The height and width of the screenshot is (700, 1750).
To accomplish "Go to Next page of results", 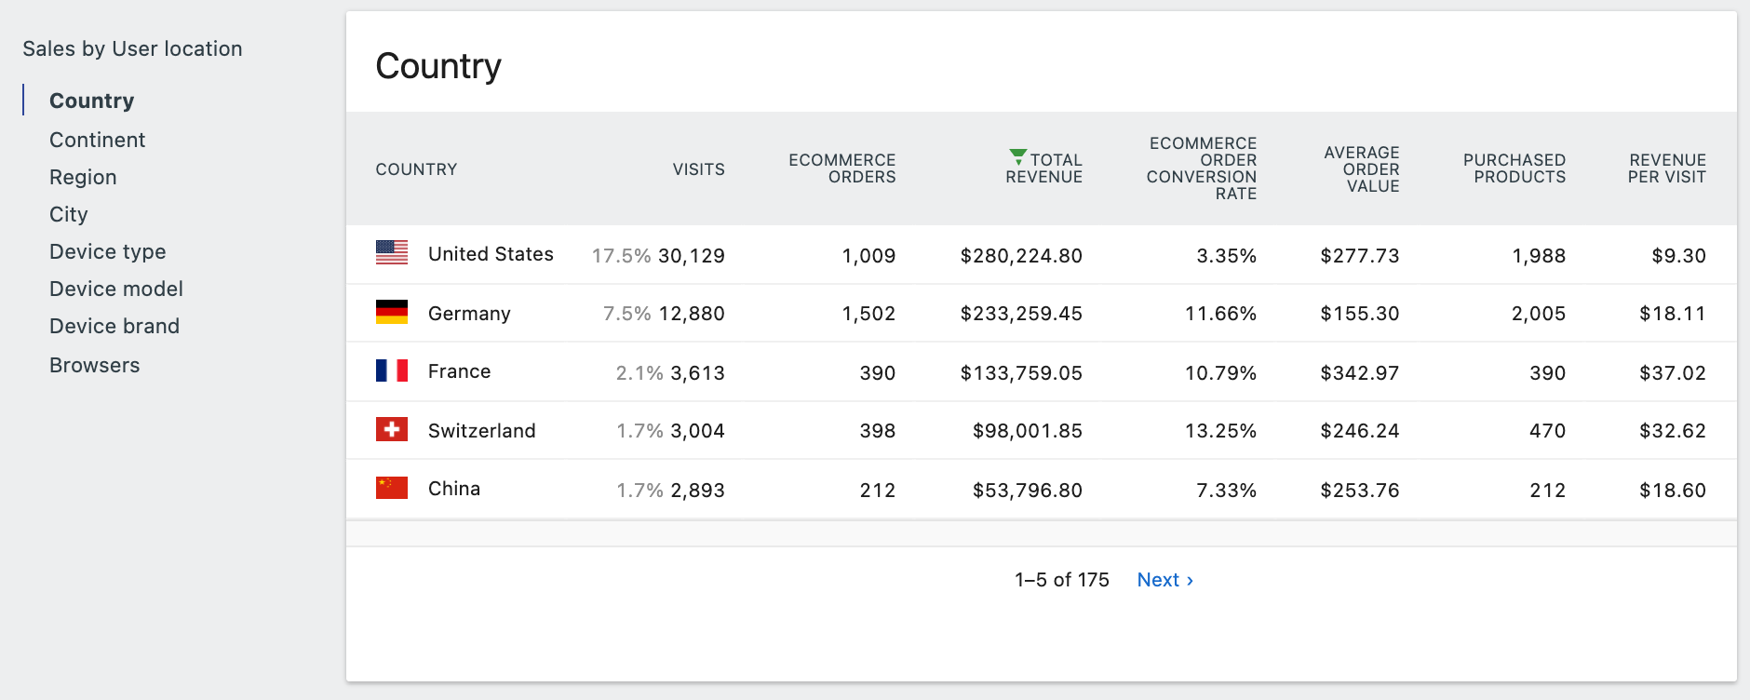I will (1164, 580).
